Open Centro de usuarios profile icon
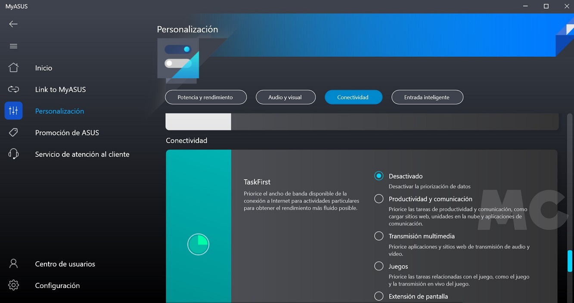Screen dimensions: 574x303 coord(13,263)
